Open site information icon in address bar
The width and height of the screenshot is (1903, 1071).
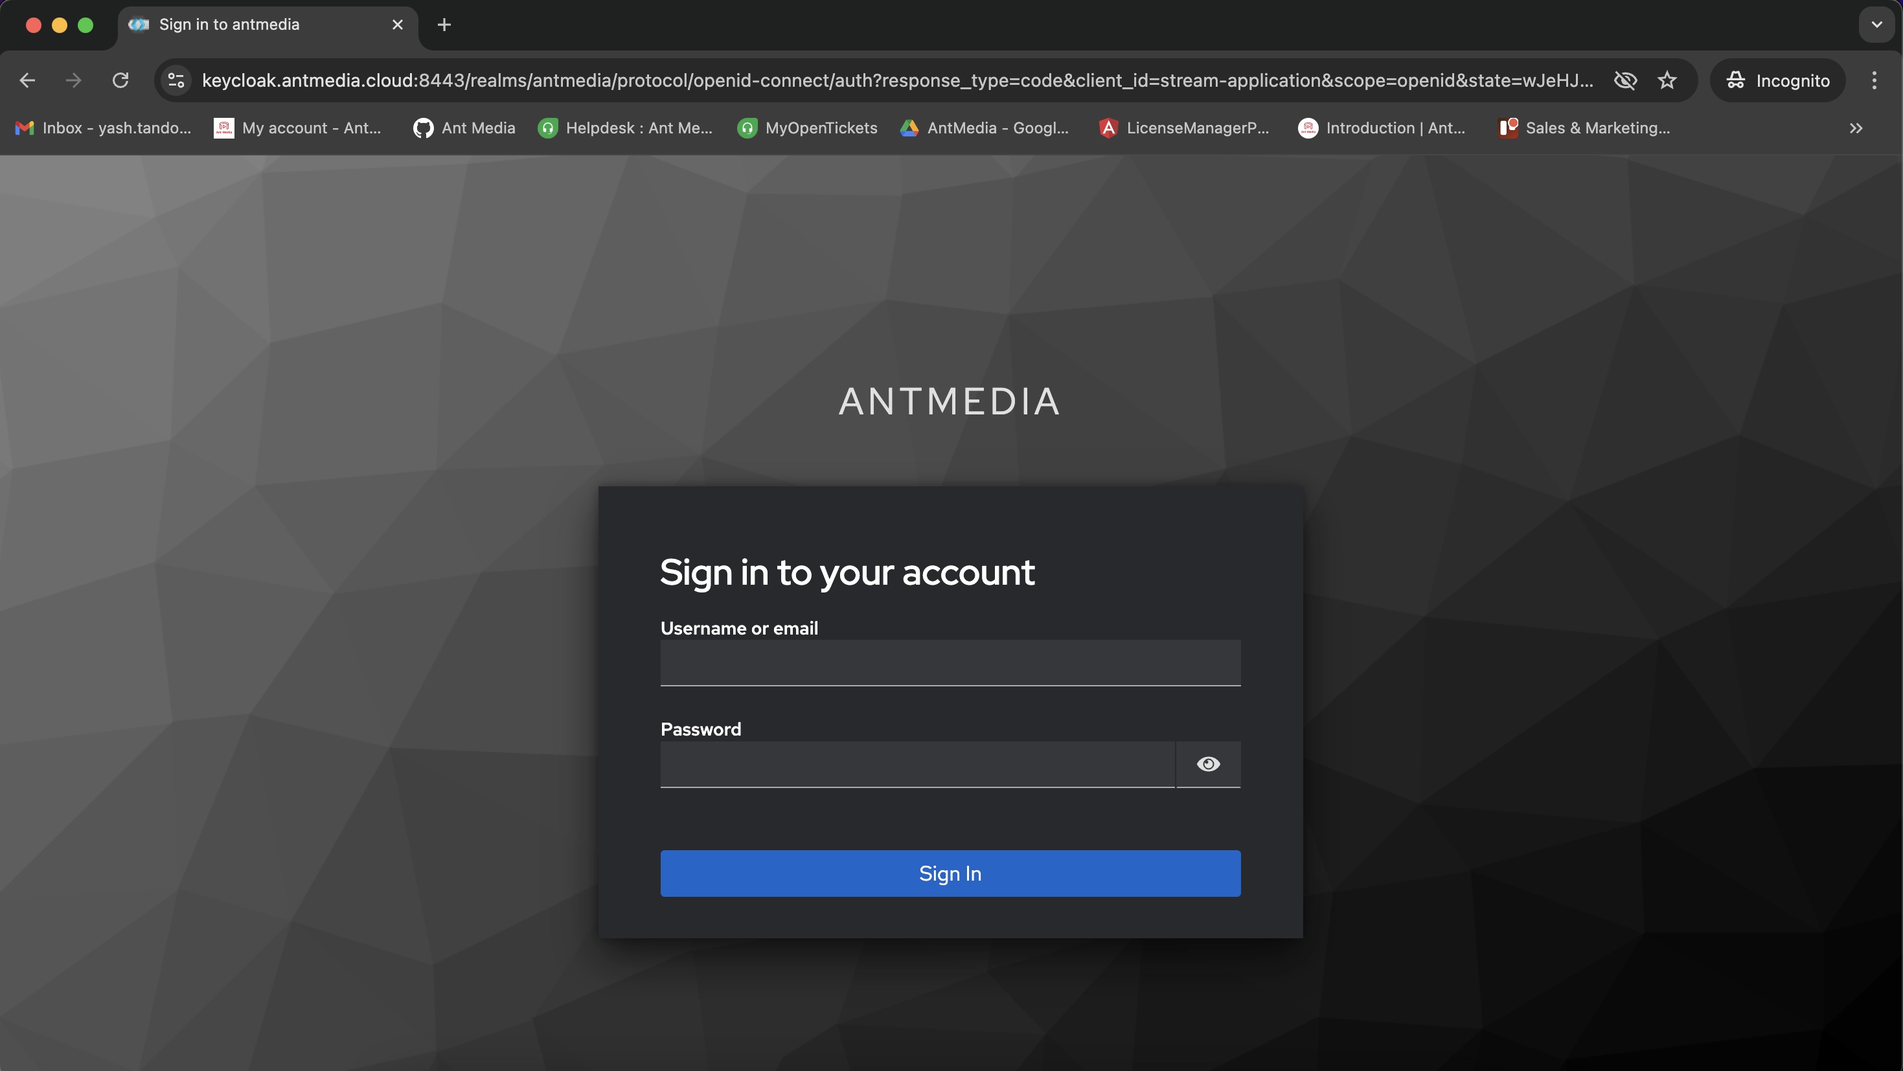[176, 80]
